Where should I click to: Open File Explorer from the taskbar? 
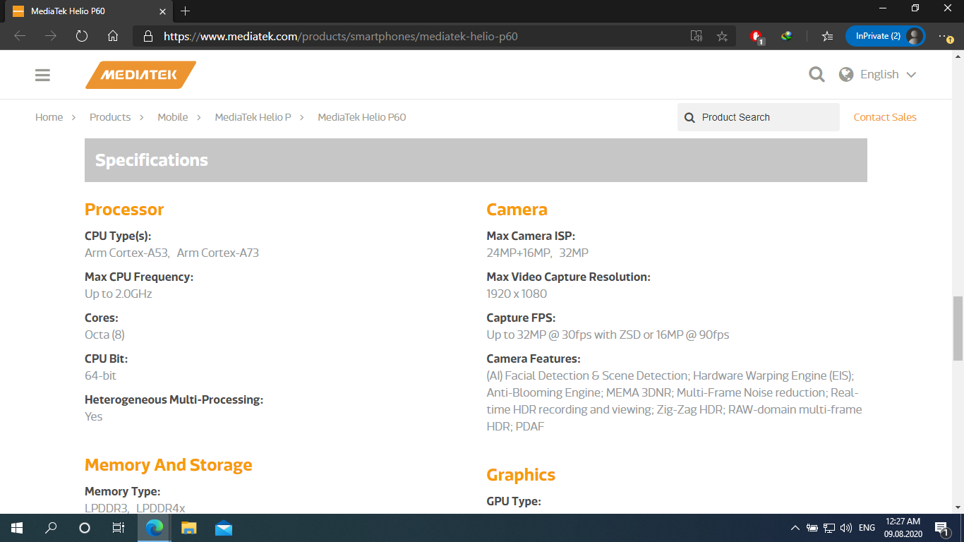pos(188,528)
